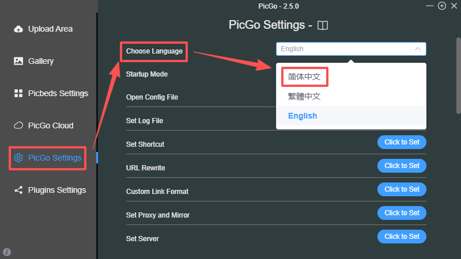Click the Plugins Settings share icon
461x259 pixels.
click(18, 190)
